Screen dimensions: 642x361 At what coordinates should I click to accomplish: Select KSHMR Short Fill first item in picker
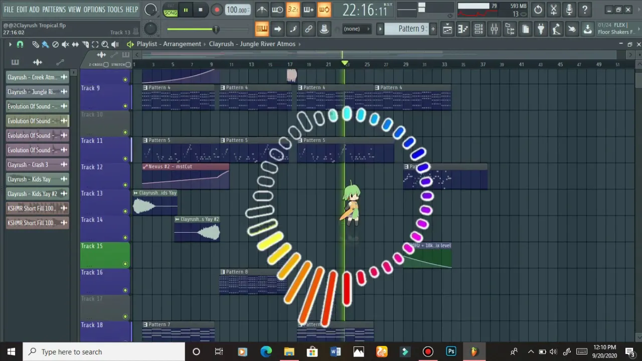pos(38,208)
